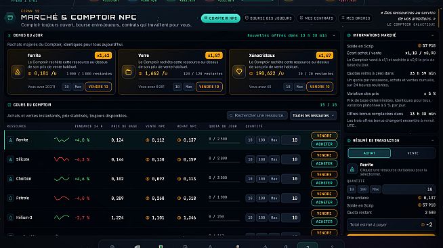Click the Résumé de transaction header icon

(x=349, y=140)
